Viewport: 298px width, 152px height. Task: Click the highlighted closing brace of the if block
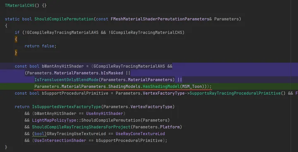(16, 53)
